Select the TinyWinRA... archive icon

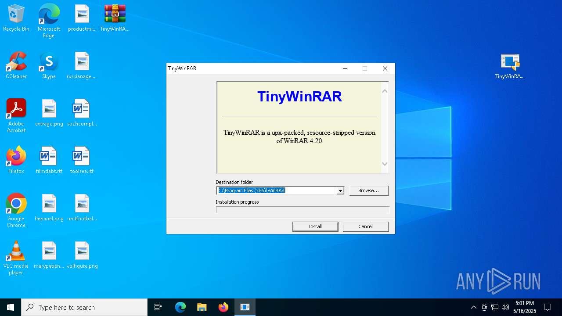[115, 18]
